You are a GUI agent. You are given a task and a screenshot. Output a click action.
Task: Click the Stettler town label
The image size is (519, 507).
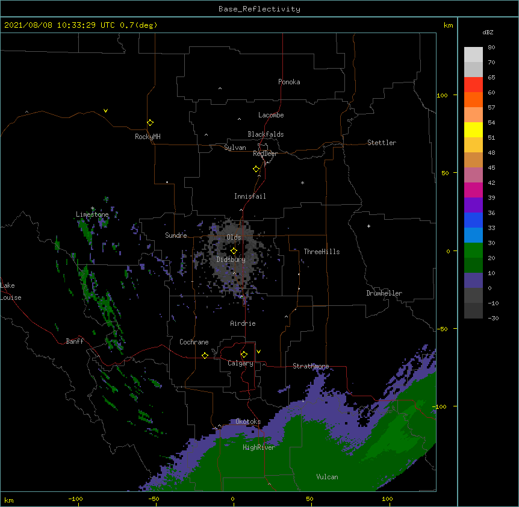click(382, 143)
